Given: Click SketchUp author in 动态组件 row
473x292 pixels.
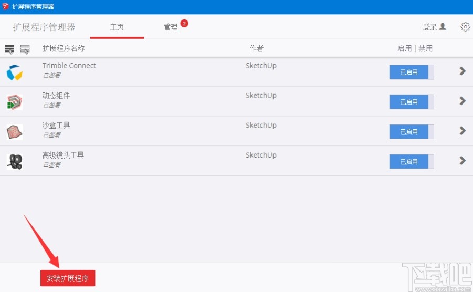Looking at the screenshot, I should pos(261,96).
